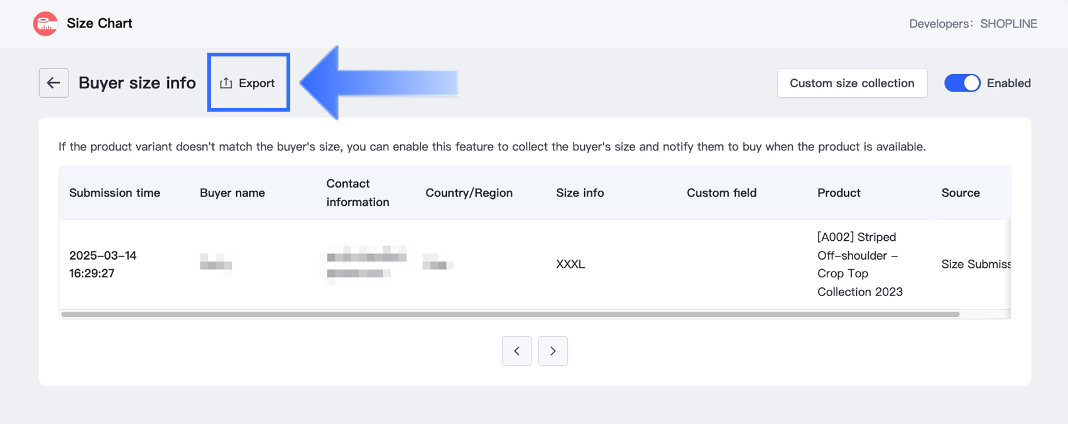Click the Contact information column header
Viewport: 1068px width, 424px height.
click(357, 193)
